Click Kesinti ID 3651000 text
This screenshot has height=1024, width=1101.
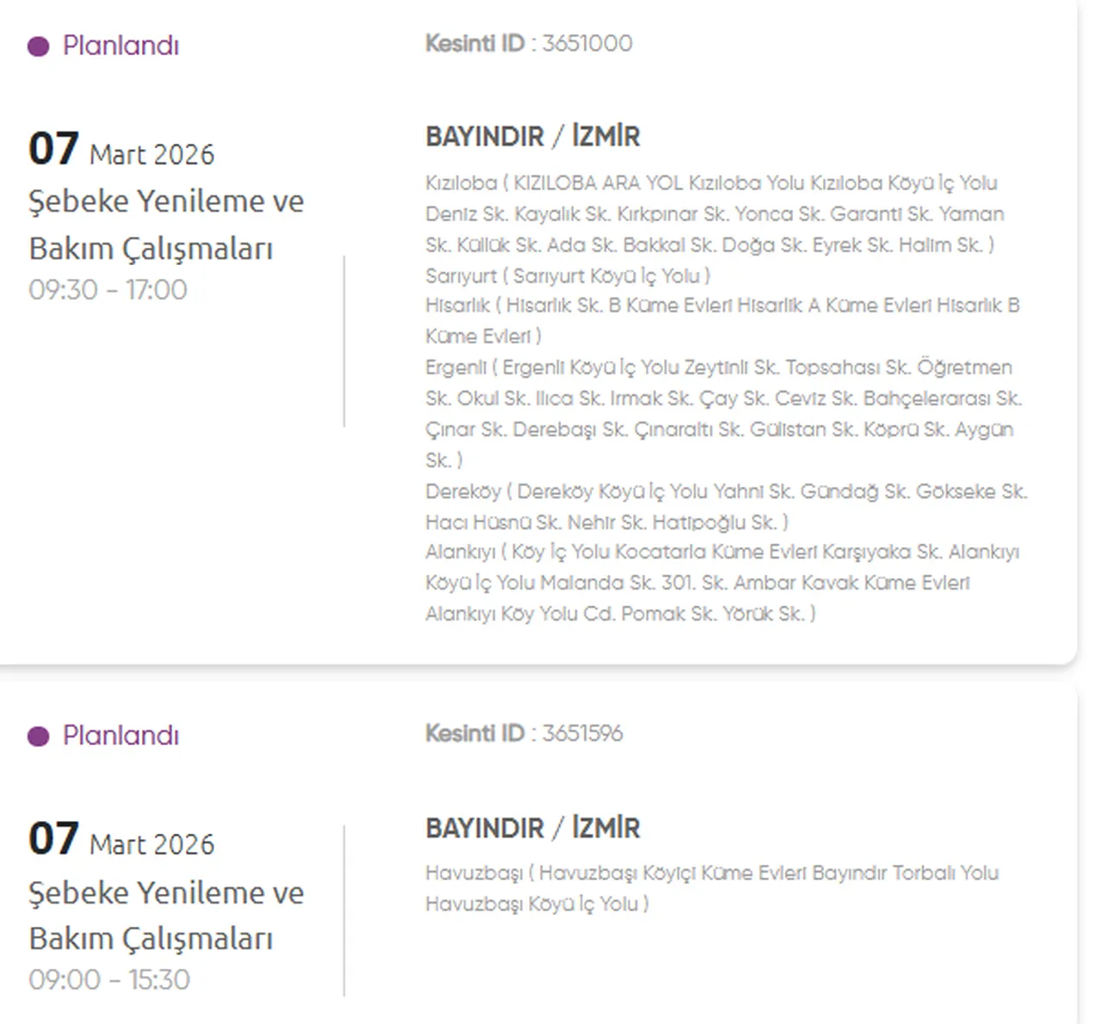click(x=528, y=43)
